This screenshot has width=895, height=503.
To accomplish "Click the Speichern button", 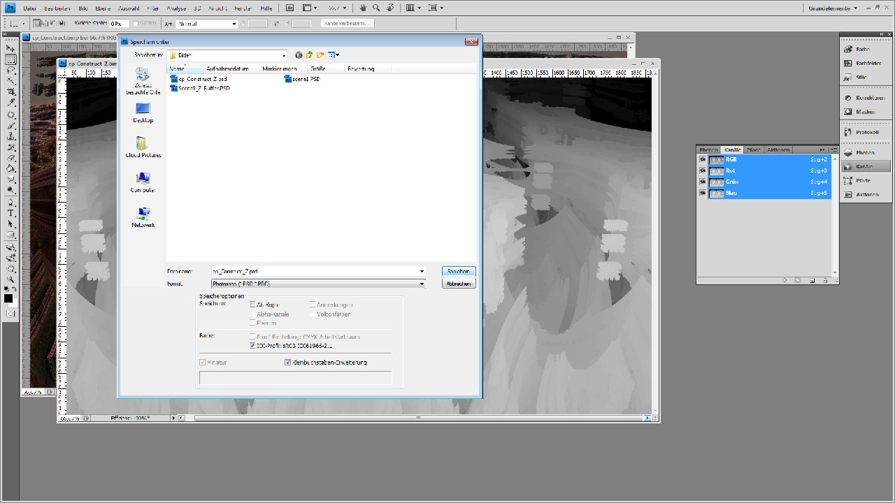I will (x=459, y=271).
